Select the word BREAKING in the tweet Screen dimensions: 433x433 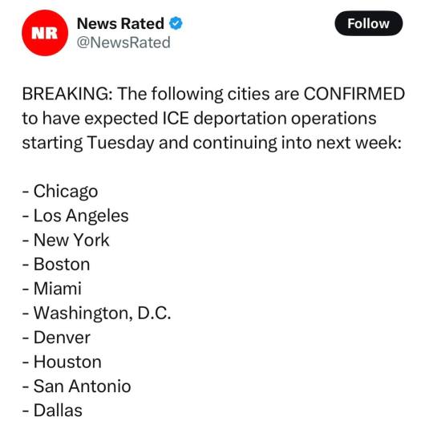(x=67, y=94)
